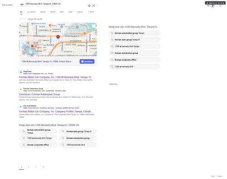Screen dimensions: 227x179
Task: Click the search magnifier icon in search box
Action: pyautogui.click(x=22, y=5)
